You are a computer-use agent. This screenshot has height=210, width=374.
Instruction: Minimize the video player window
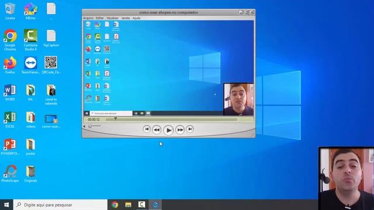[241, 12]
